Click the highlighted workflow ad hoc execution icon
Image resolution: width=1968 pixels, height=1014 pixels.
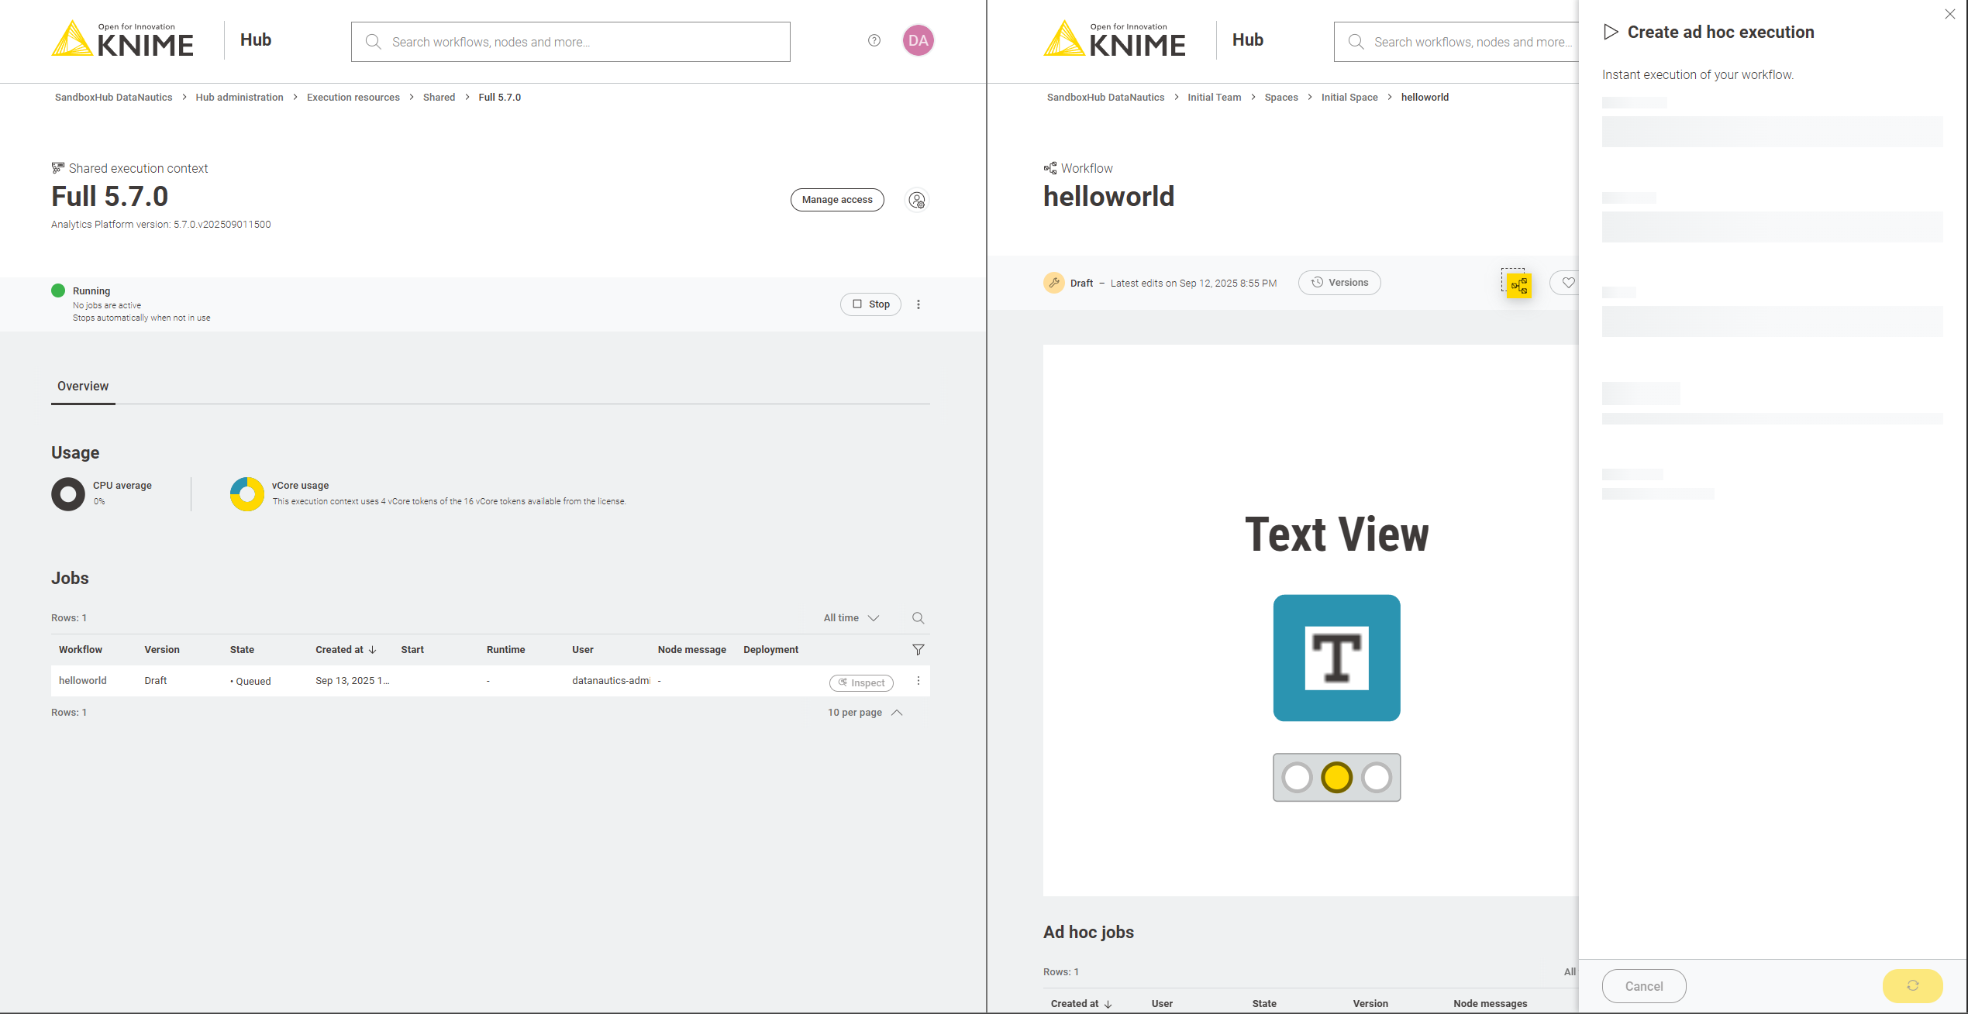pos(1518,285)
